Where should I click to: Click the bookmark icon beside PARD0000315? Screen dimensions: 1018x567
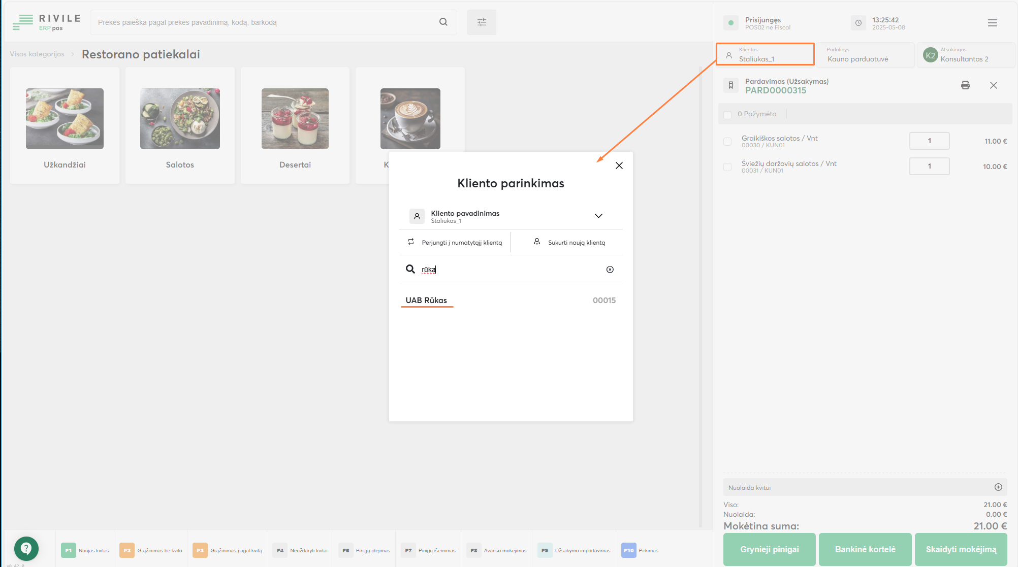point(730,85)
